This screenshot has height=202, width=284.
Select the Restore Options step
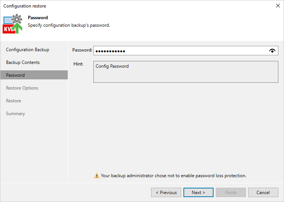point(22,88)
